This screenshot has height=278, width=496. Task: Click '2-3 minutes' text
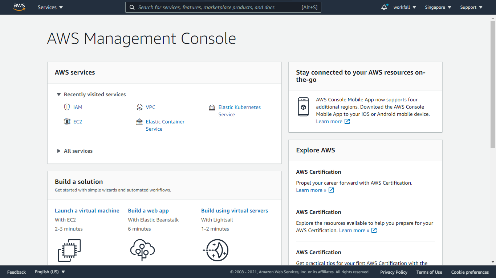pyautogui.click(x=69, y=229)
